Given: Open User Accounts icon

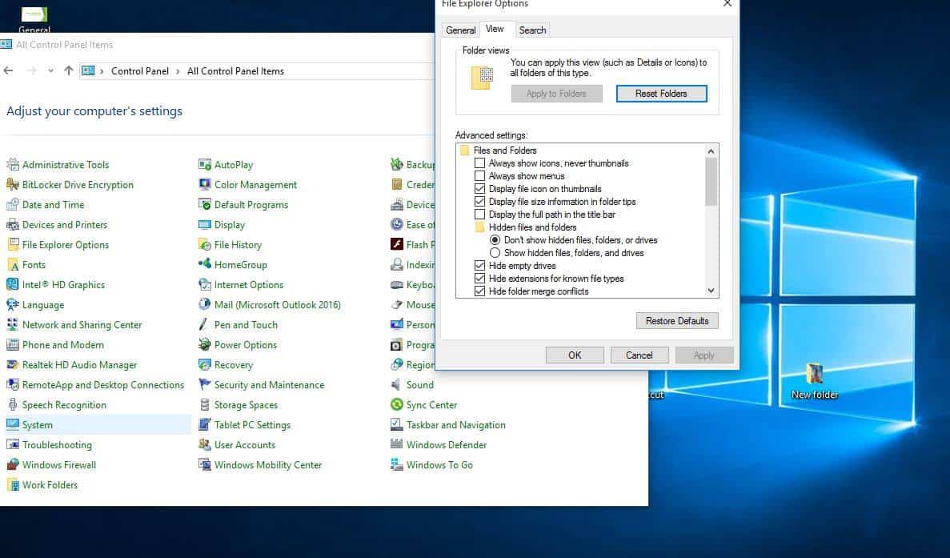Looking at the screenshot, I should [x=205, y=444].
